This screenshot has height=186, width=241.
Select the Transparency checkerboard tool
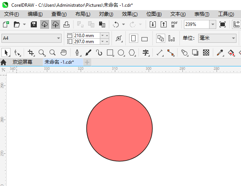[x=206, y=52]
